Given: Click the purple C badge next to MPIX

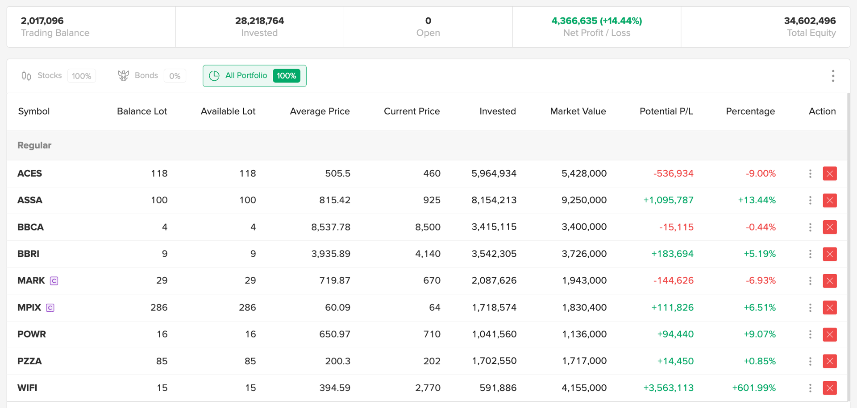Looking at the screenshot, I should (x=50, y=308).
